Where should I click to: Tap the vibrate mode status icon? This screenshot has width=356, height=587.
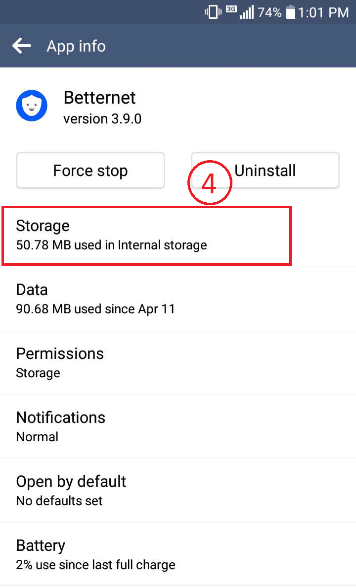[213, 12]
